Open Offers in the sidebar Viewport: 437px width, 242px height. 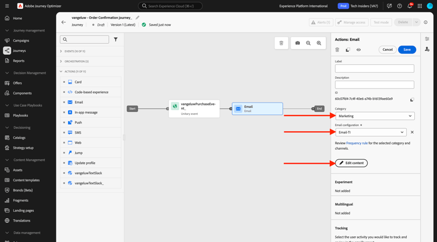pyautogui.click(x=17, y=83)
